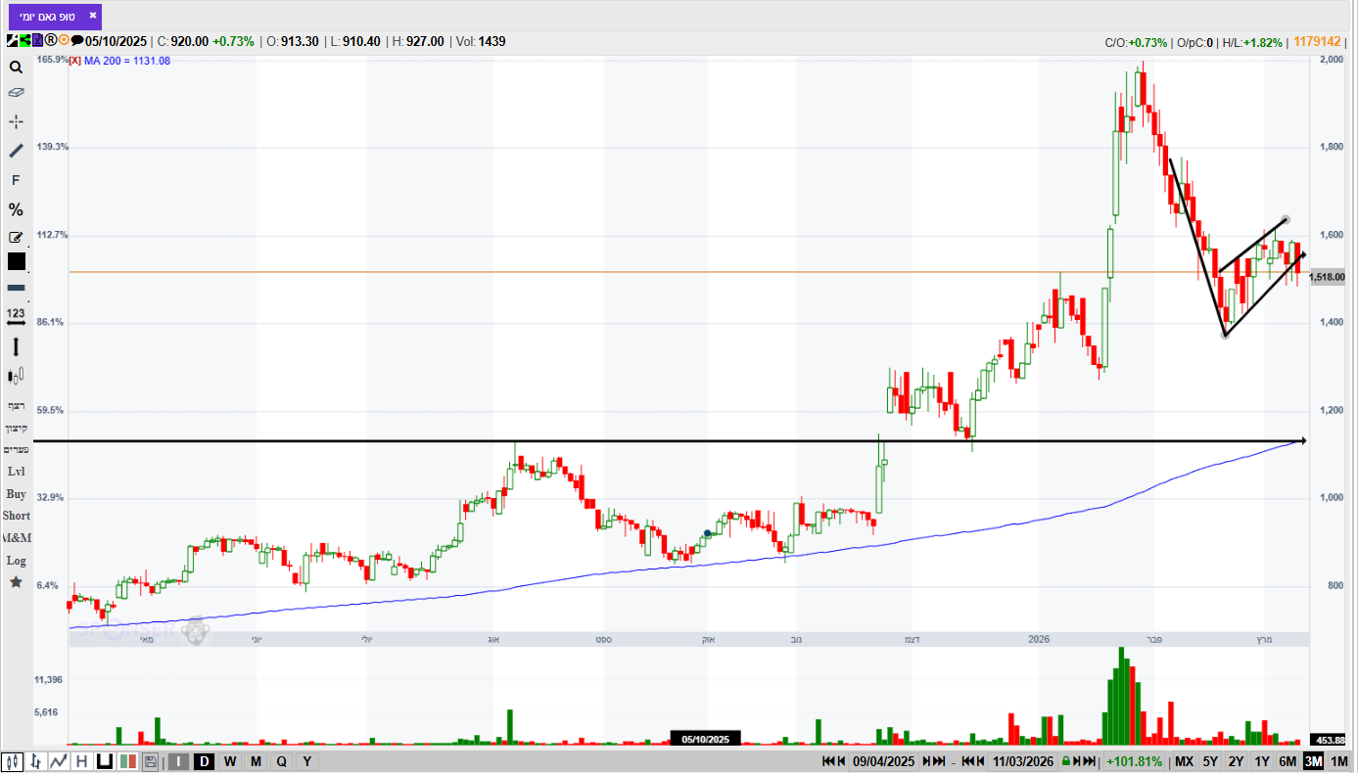Switch to weekly W interval
The image size is (1358, 773).
tap(230, 761)
